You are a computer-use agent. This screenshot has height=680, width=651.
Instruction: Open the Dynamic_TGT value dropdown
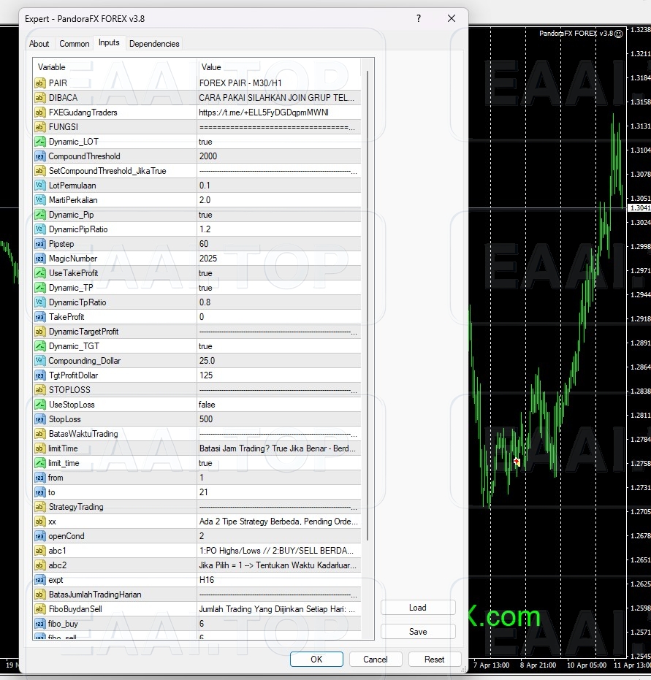278,346
